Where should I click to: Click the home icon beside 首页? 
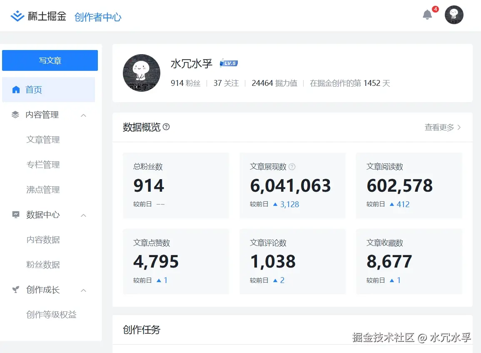(16, 90)
